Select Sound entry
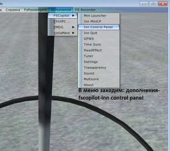 pos(99,73)
